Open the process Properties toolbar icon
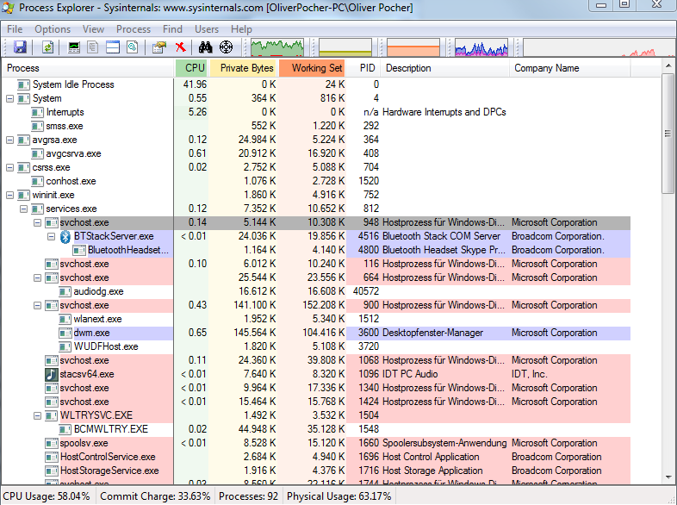677x505 pixels. click(159, 47)
